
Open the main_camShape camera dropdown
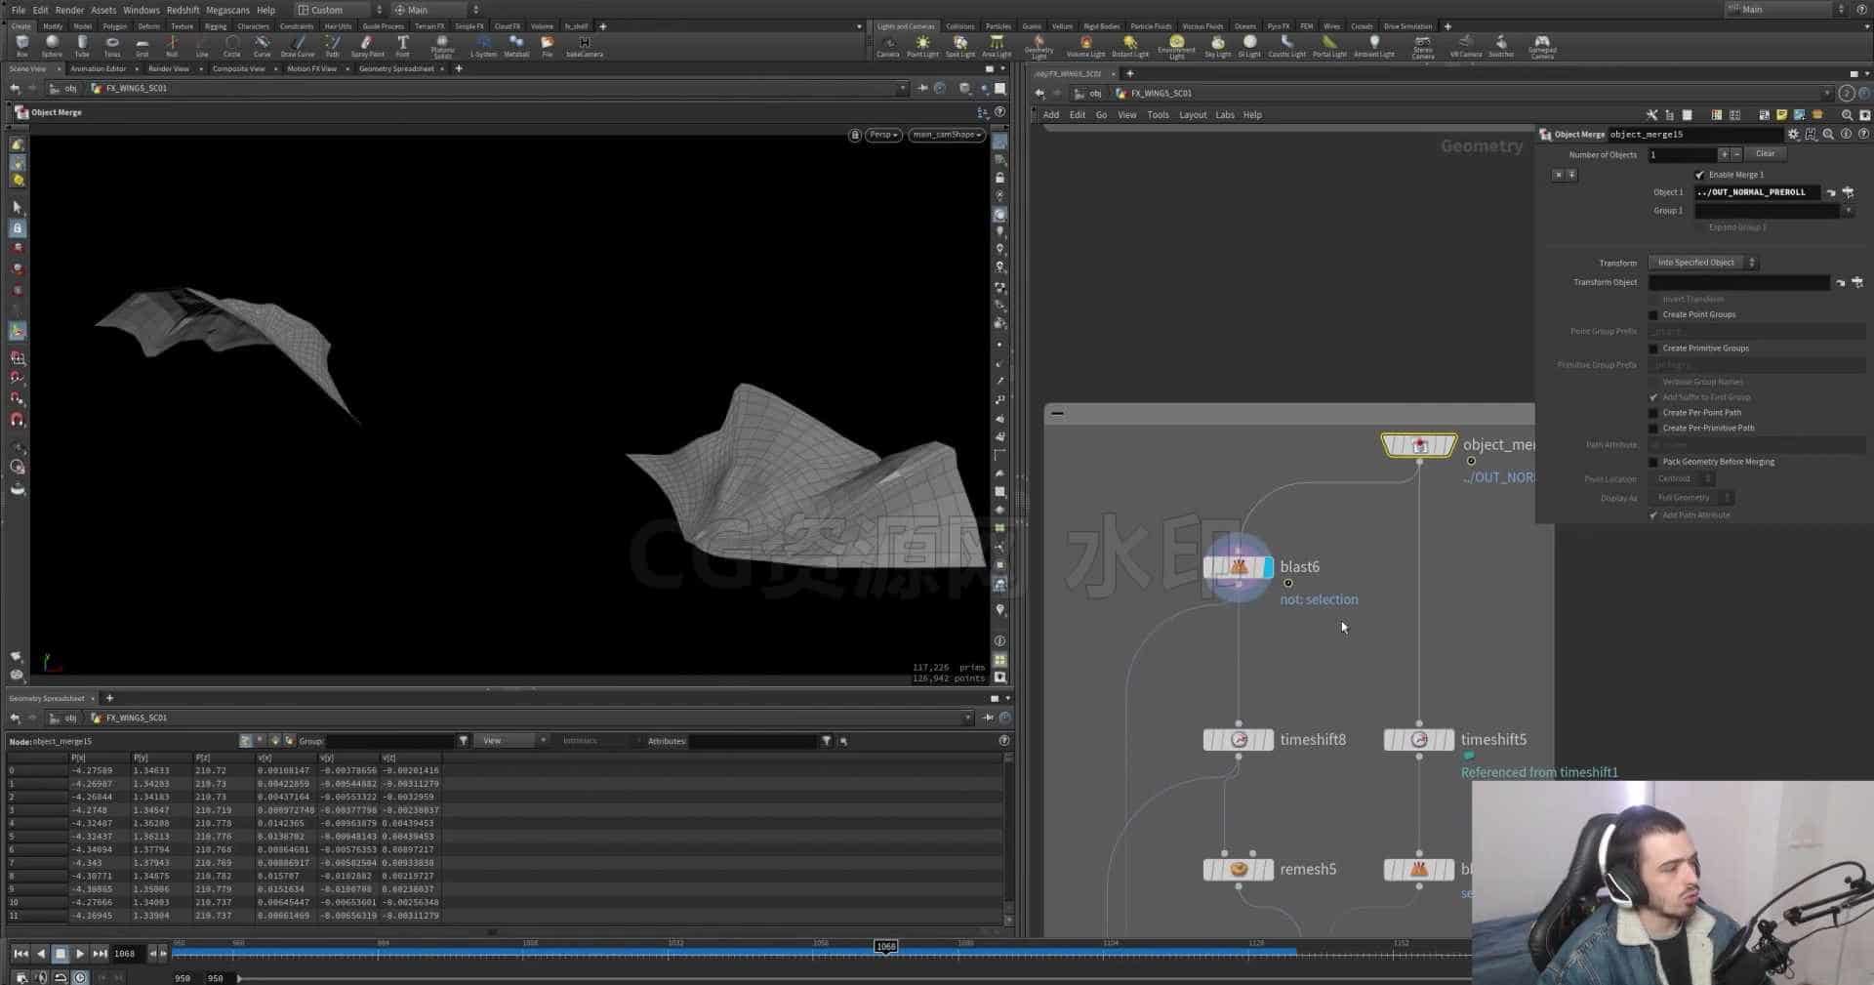[947, 135]
